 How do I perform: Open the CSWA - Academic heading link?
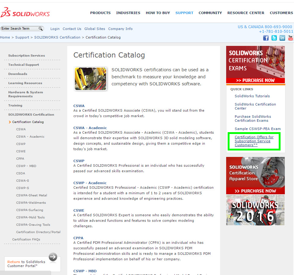90,128
